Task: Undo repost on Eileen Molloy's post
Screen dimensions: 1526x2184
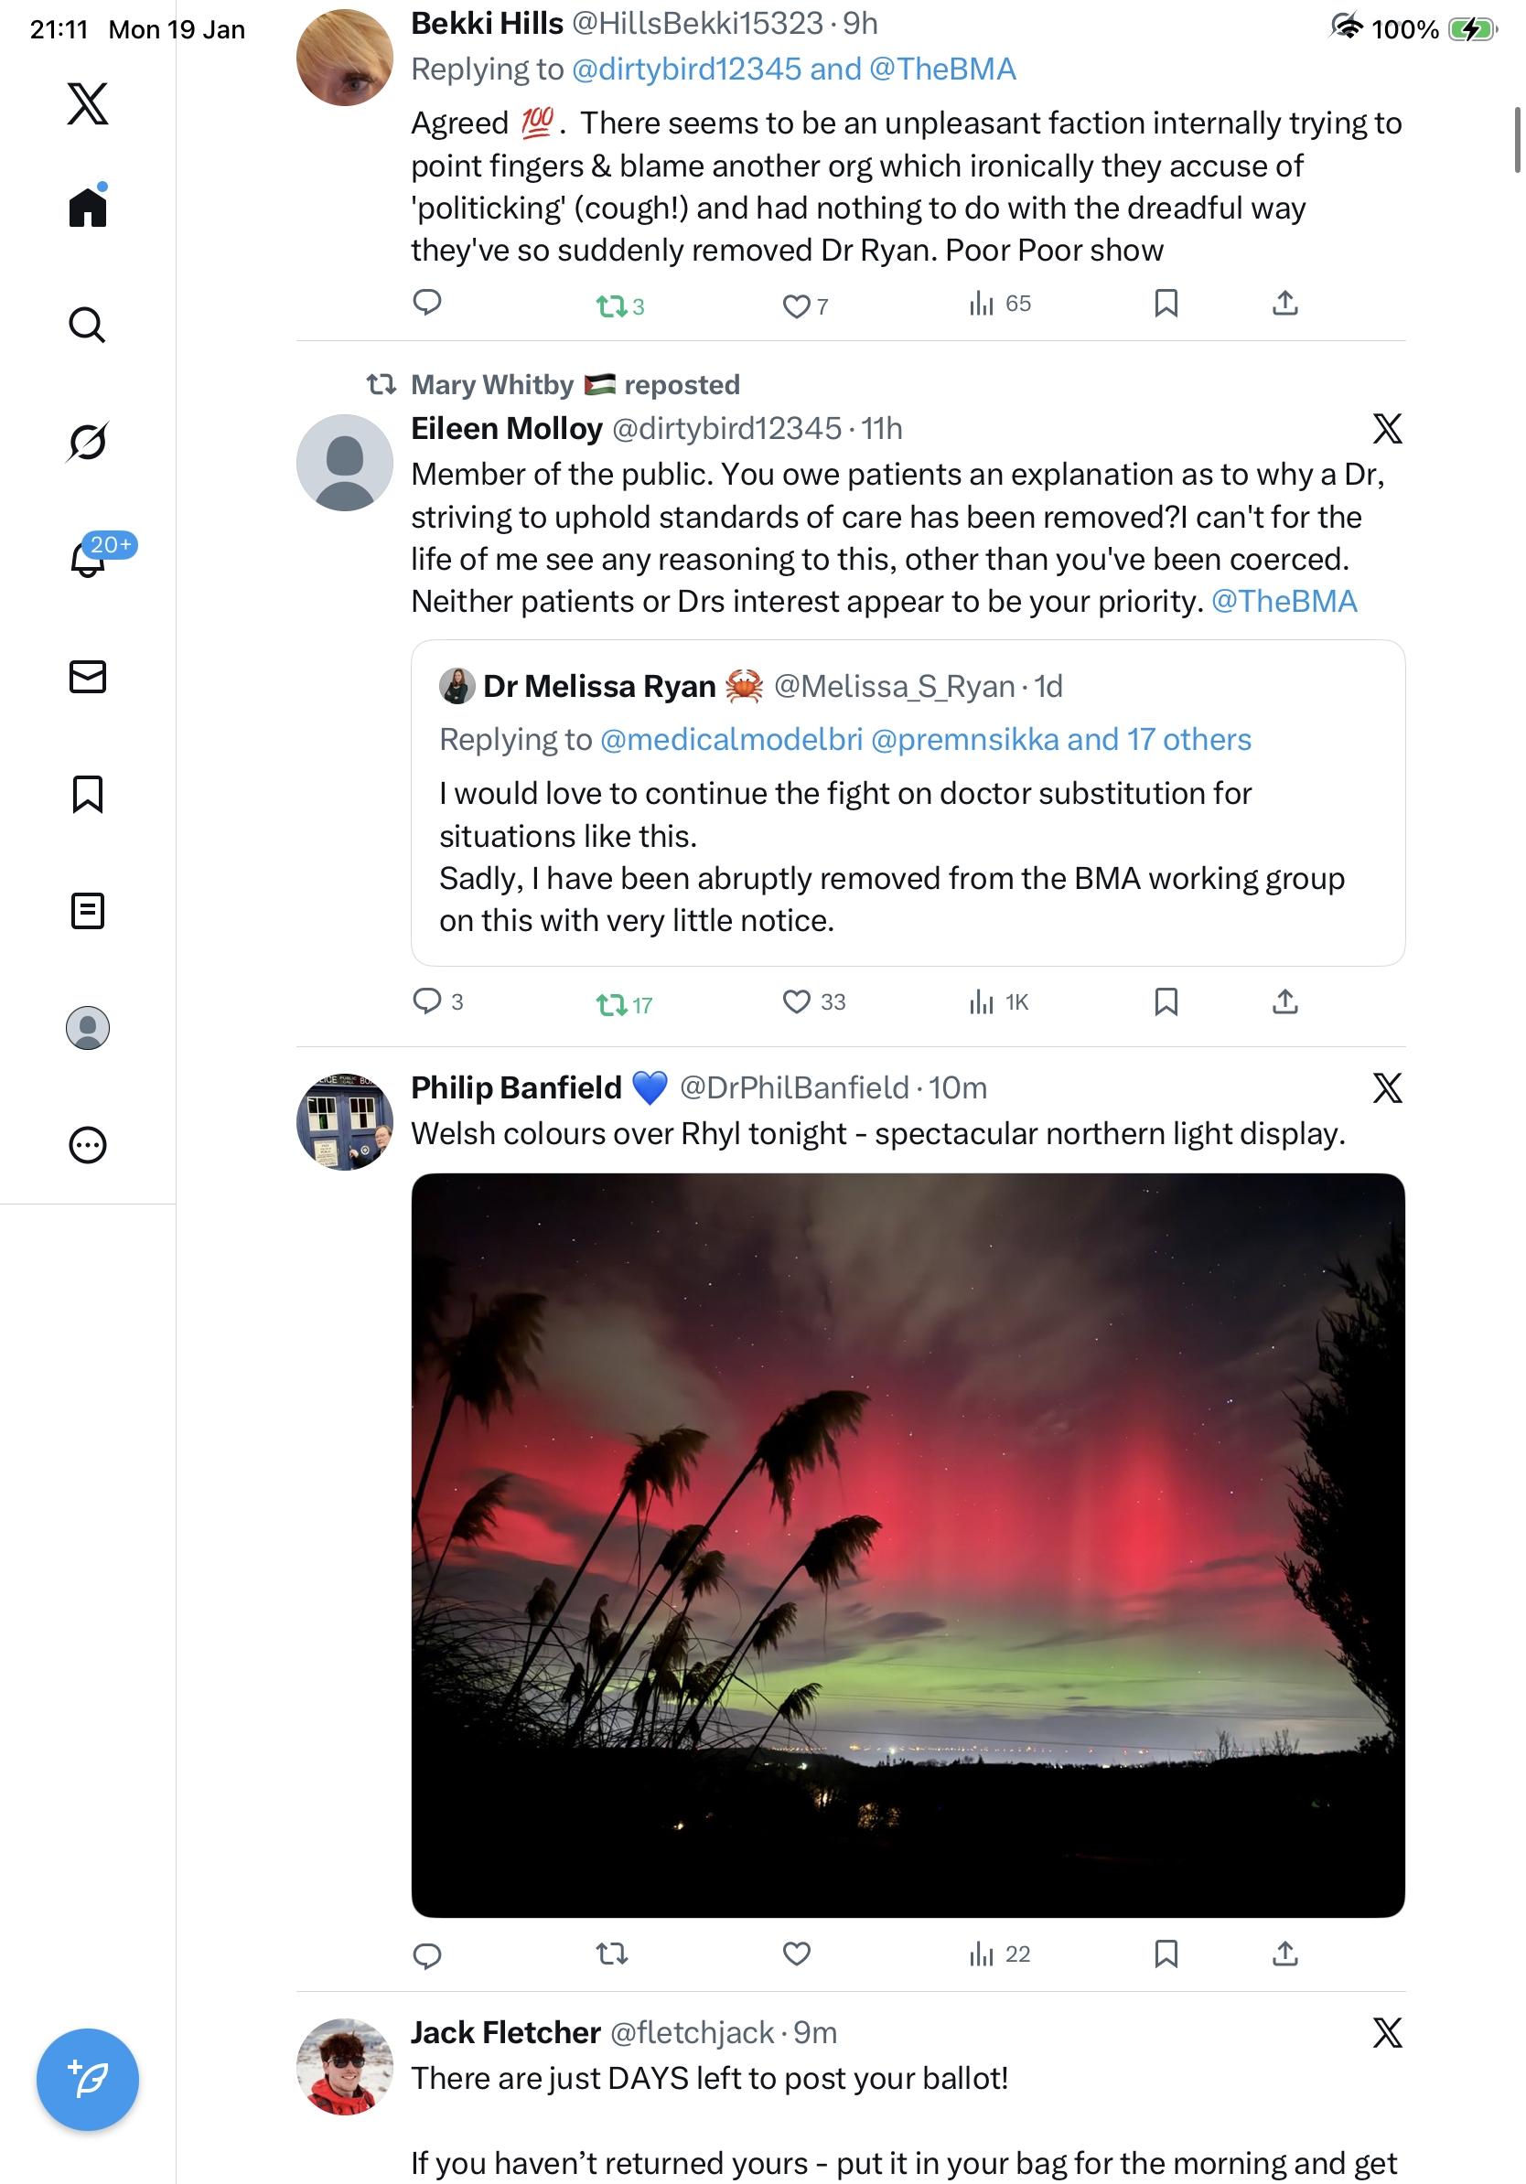Action: point(612,1002)
